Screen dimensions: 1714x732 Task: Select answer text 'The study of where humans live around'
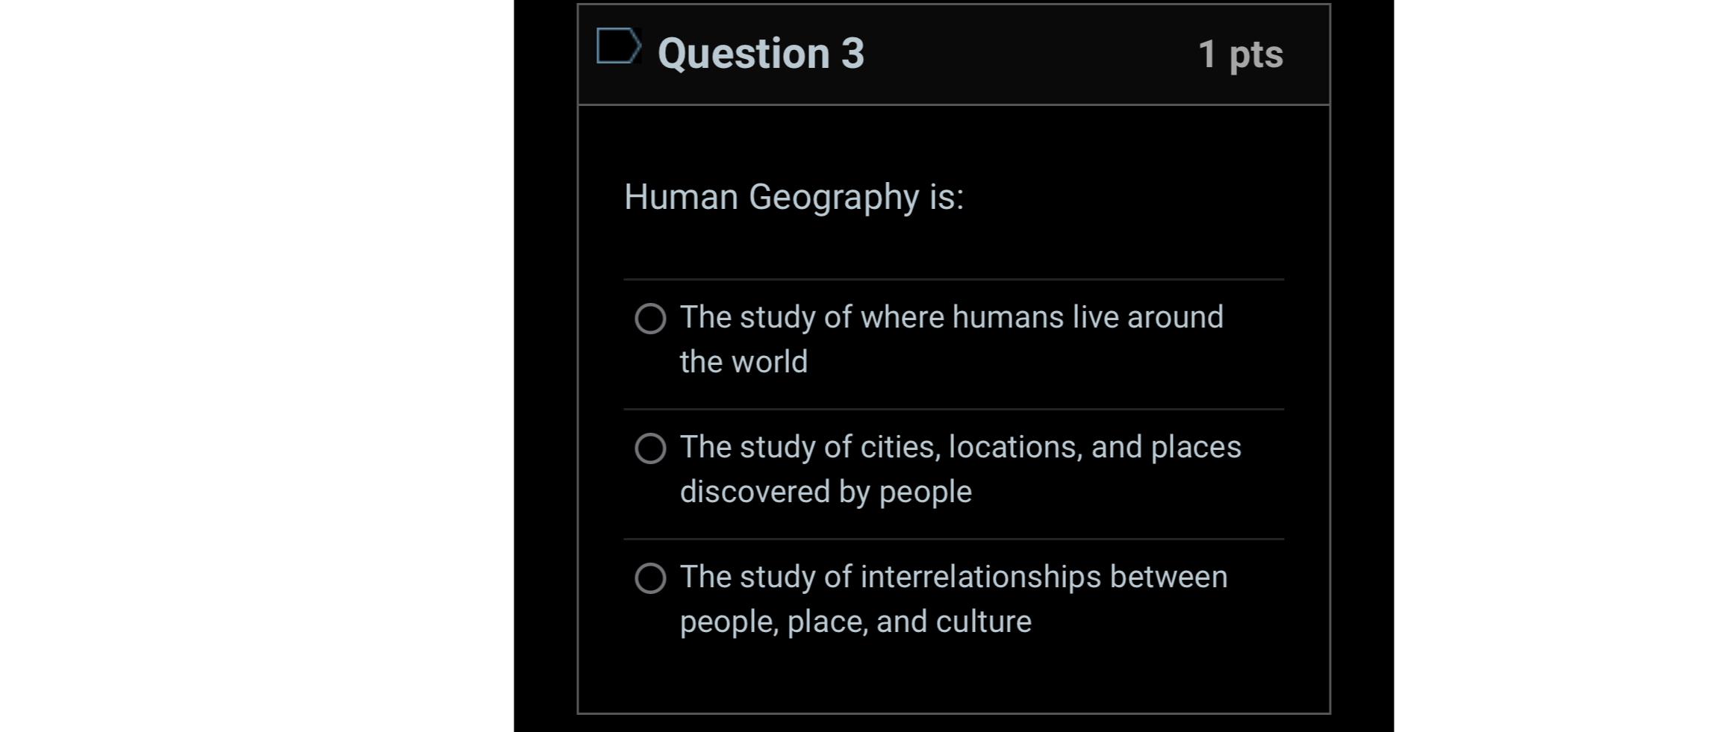coord(952,317)
